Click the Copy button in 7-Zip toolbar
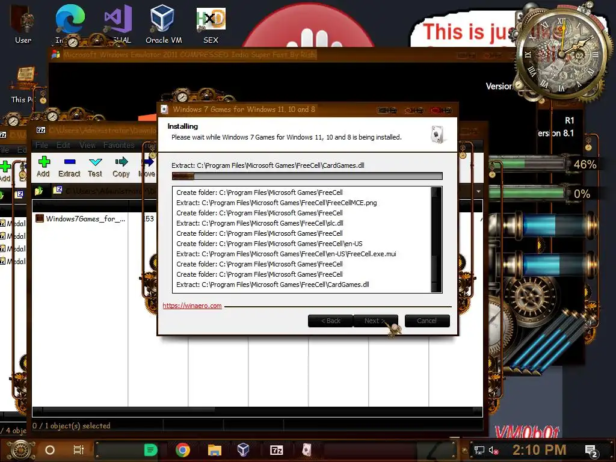 click(121, 167)
